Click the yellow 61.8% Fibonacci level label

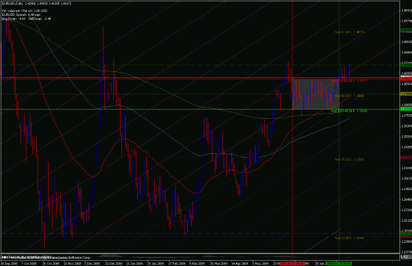350,32
